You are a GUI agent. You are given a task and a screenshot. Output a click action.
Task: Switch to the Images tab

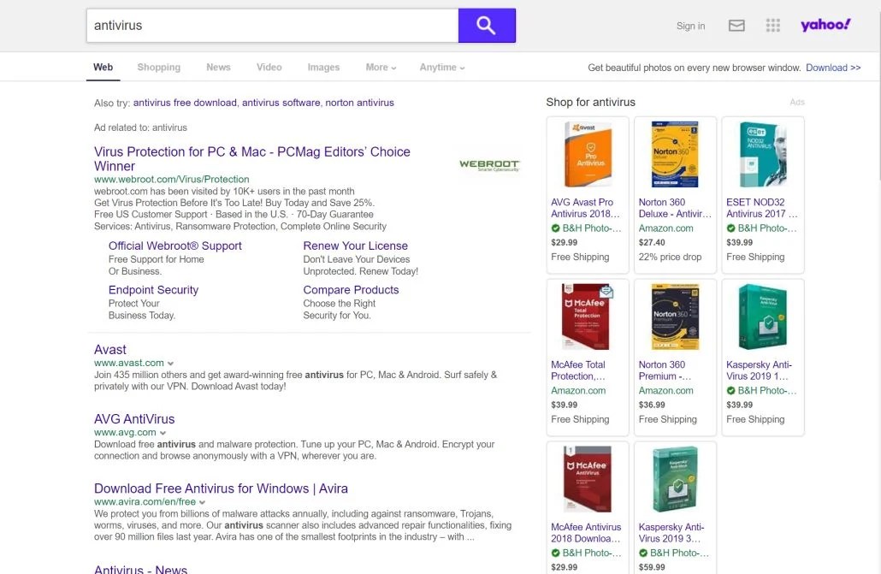(323, 67)
